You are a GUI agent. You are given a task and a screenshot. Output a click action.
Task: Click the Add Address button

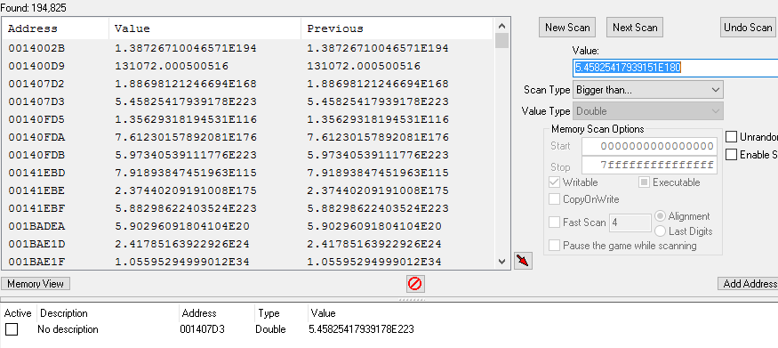pyautogui.click(x=748, y=283)
